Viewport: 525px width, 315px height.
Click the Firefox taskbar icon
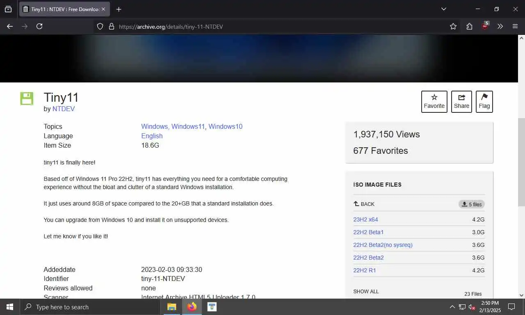192,307
